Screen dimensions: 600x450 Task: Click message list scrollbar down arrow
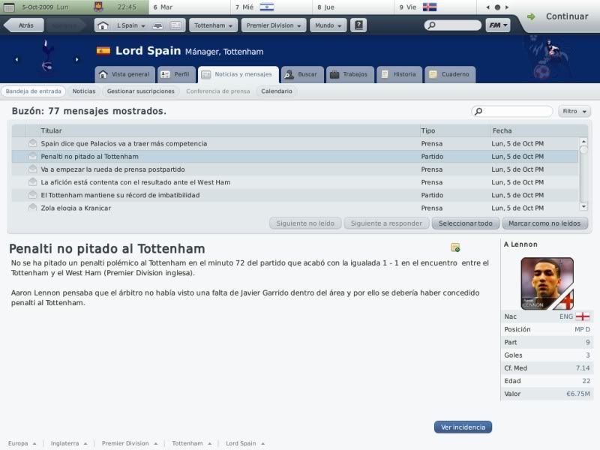(x=583, y=207)
